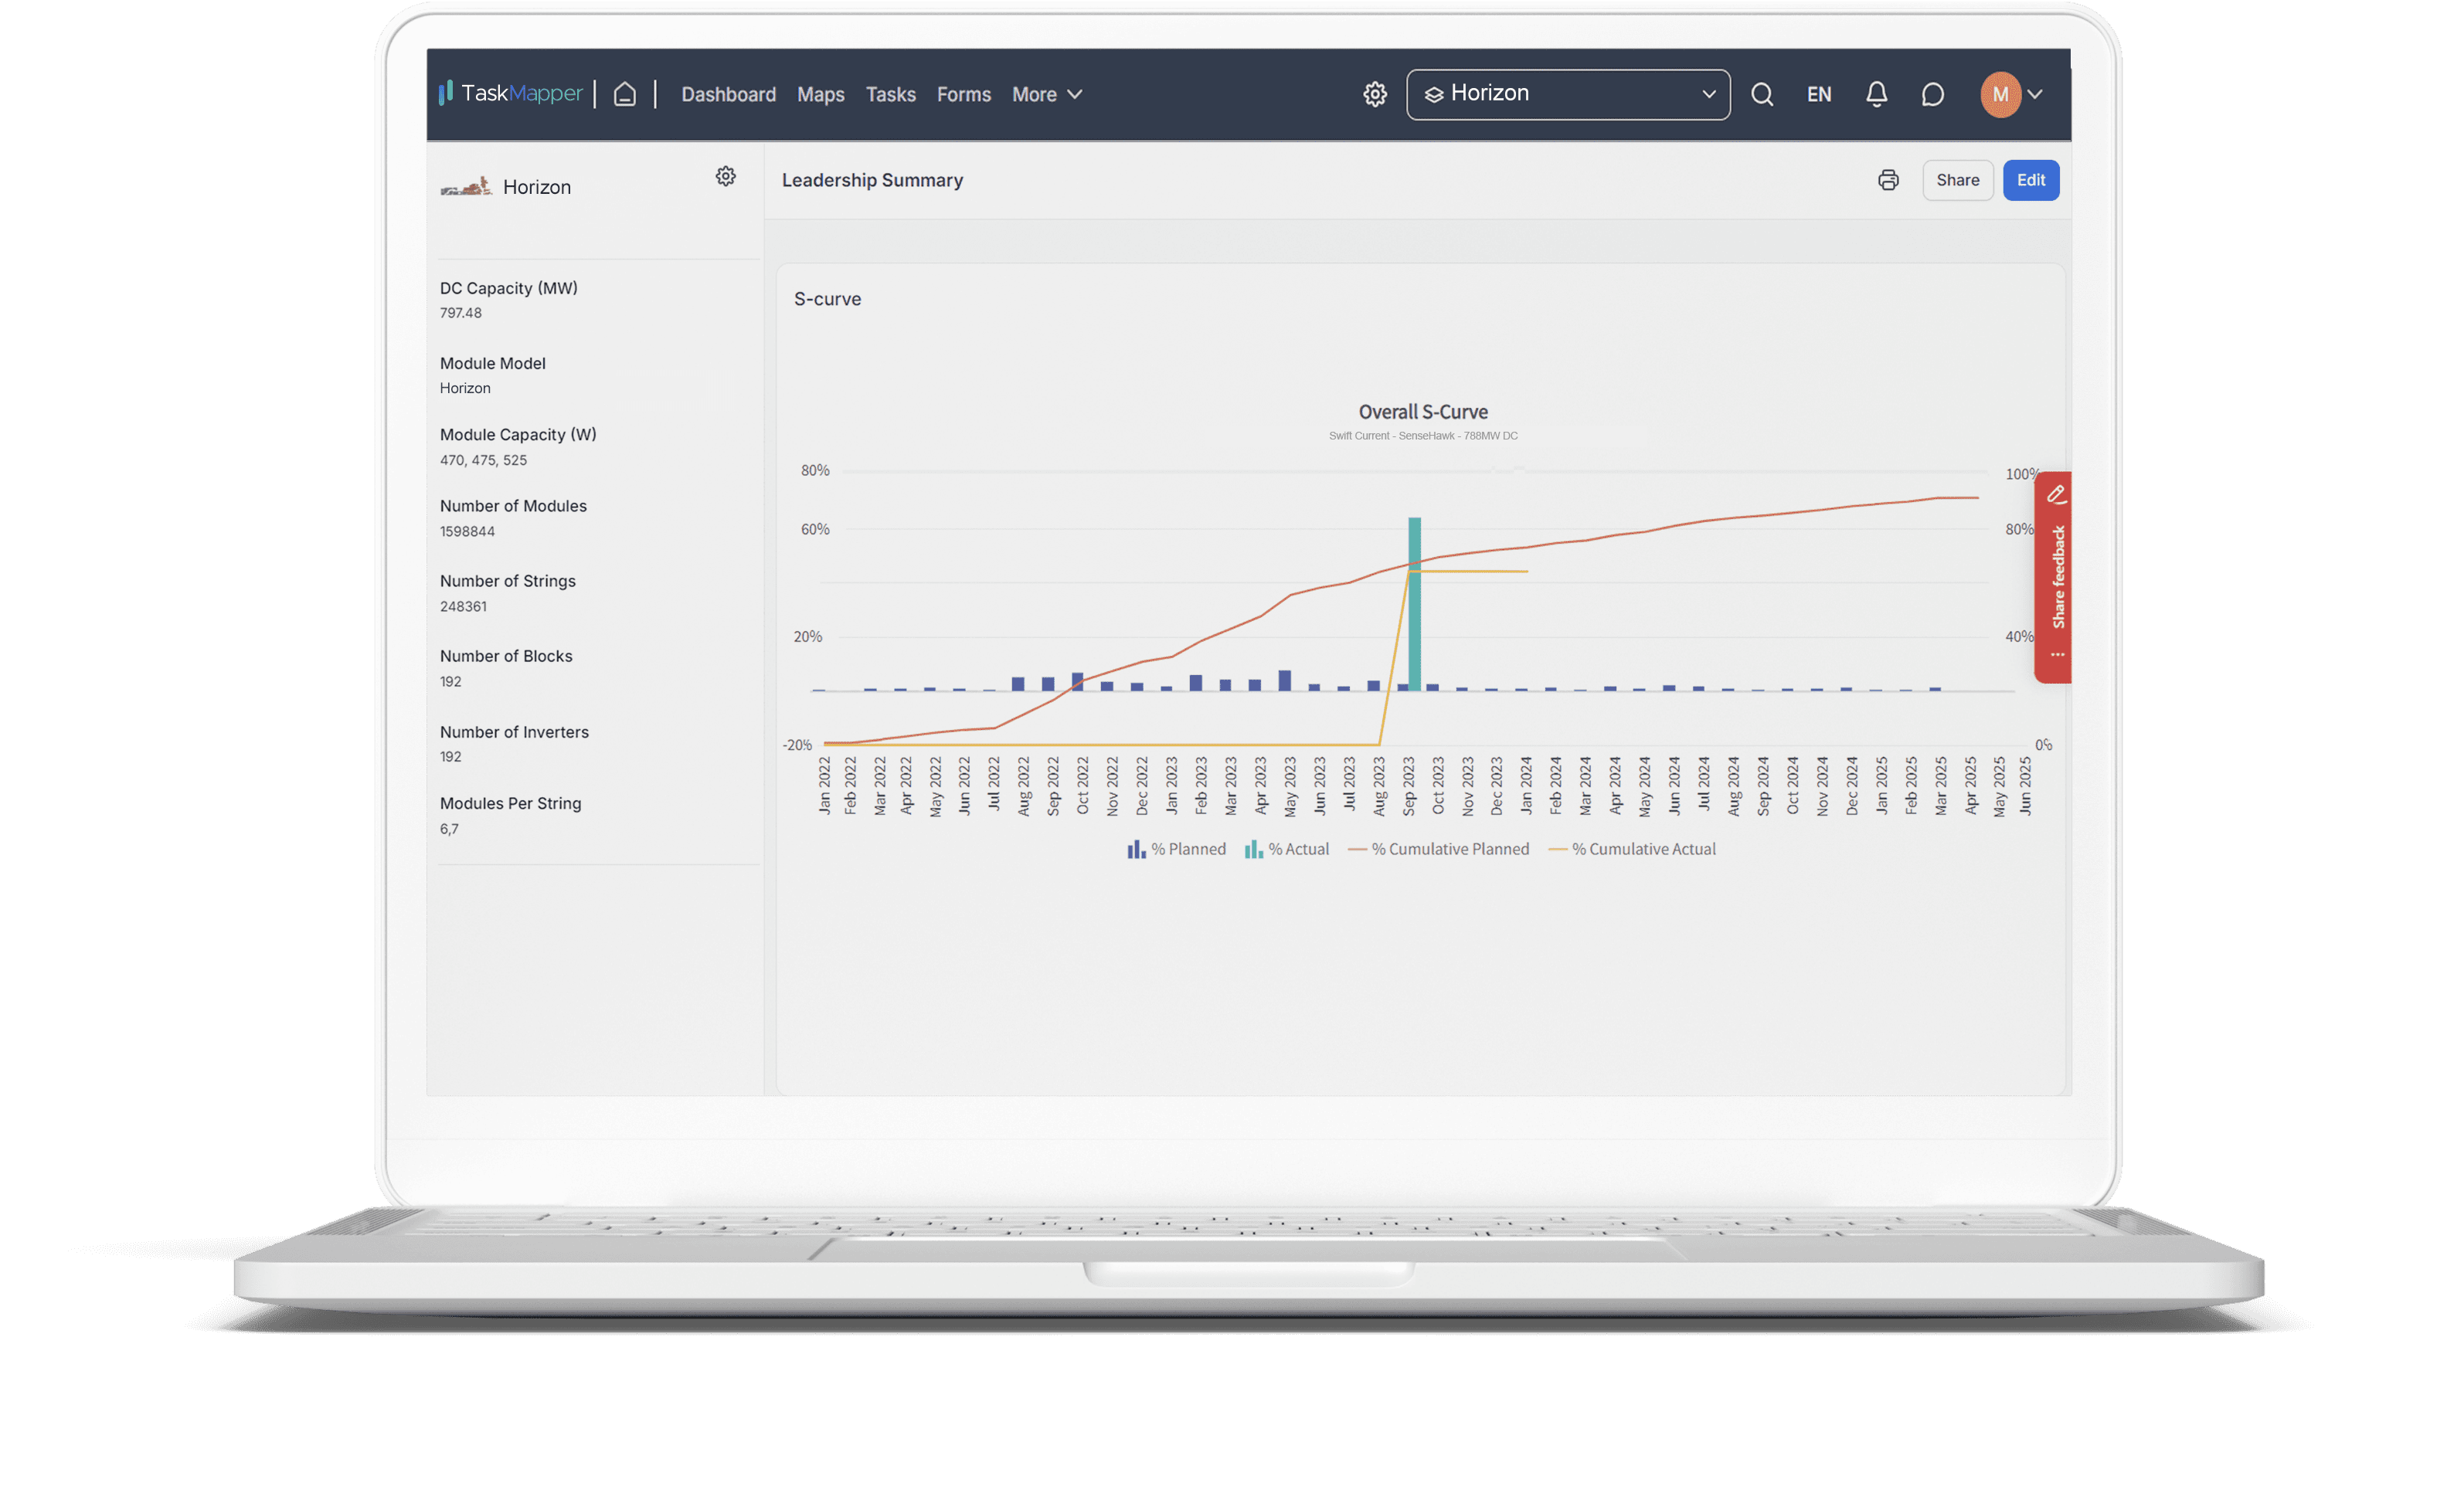Open the Horizon project selector dropdown
Image resolution: width=2464 pixels, height=1500 pixels.
[1567, 93]
